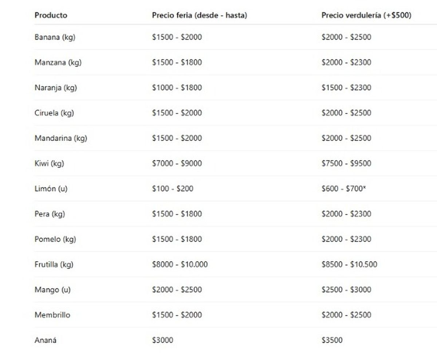Click the Ananá verdulería price $3500
Image resolution: width=437 pixels, height=361 pixels.
click(332, 340)
